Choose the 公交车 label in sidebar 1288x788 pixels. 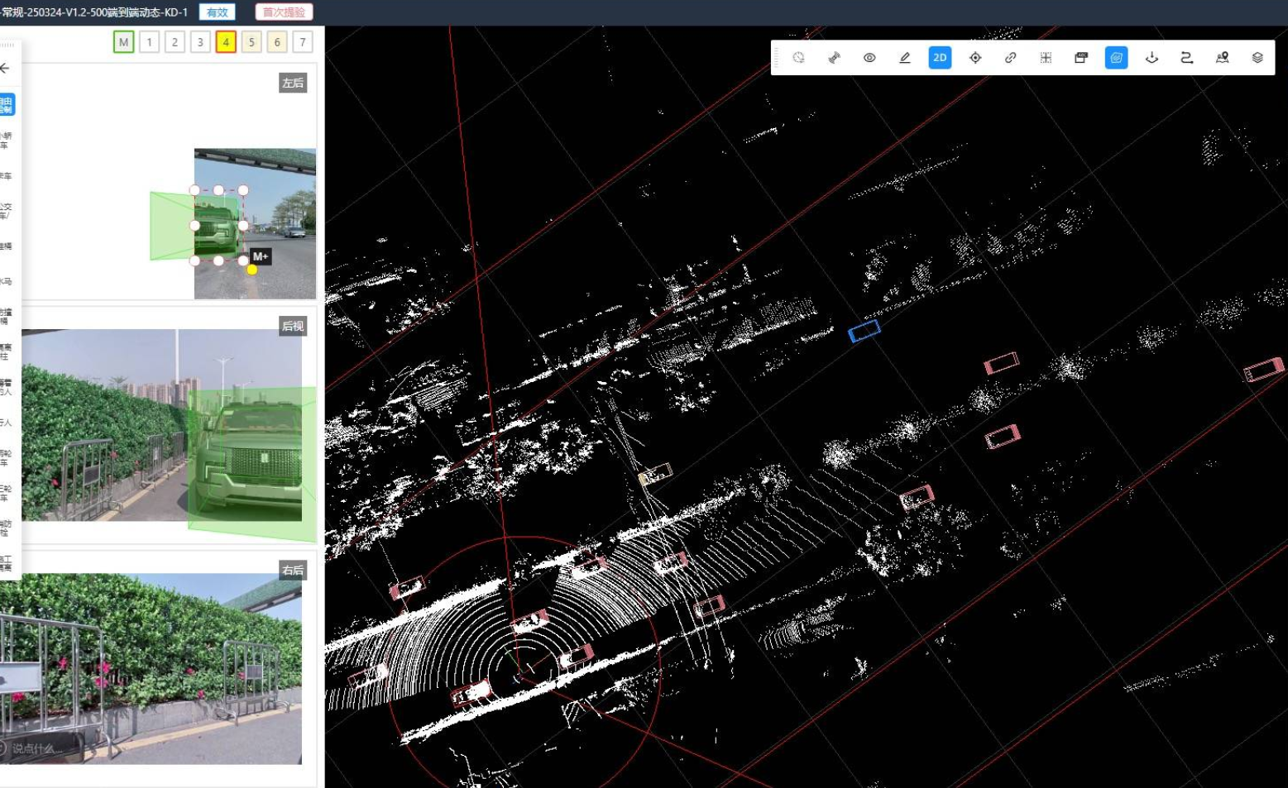click(6, 211)
